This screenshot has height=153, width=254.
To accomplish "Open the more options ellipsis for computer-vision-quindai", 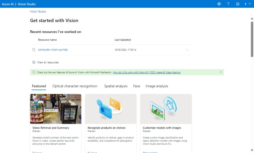I will pyautogui.click(x=187, y=50).
